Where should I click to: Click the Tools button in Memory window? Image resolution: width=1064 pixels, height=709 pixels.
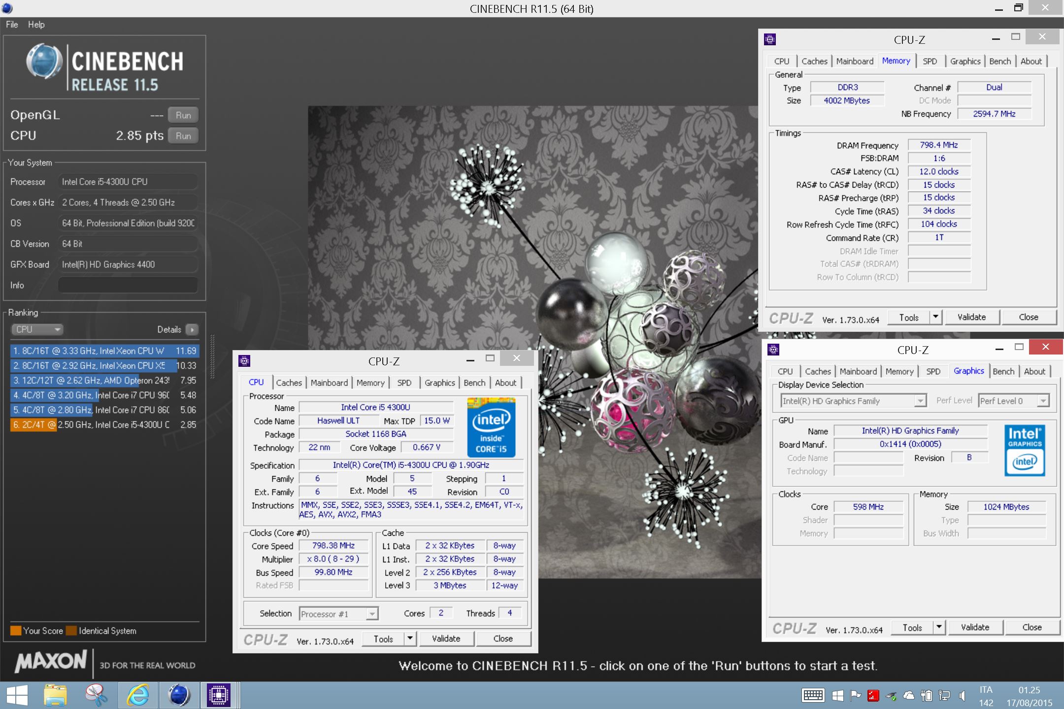click(x=909, y=317)
